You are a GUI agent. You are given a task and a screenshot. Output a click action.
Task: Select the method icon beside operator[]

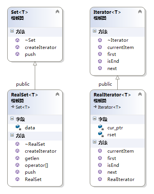(x=18, y=165)
